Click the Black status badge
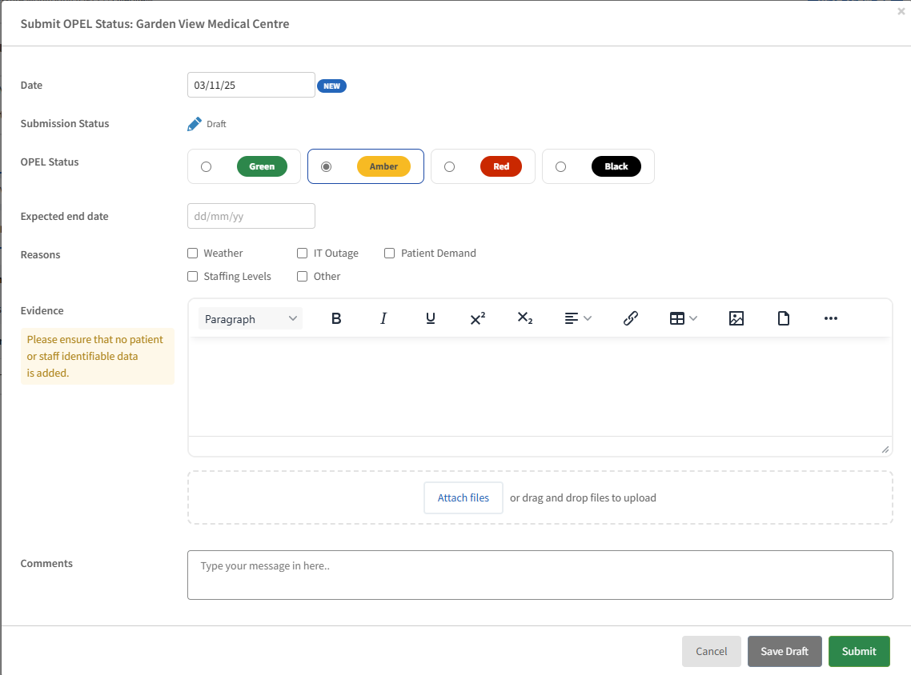This screenshot has width=911, height=675. tap(616, 166)
